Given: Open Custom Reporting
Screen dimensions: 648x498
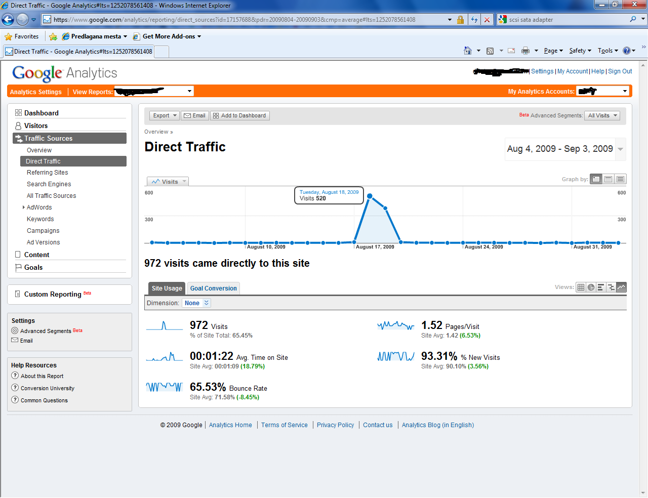Looking at the screenshot, I should [x=53, y=294].
